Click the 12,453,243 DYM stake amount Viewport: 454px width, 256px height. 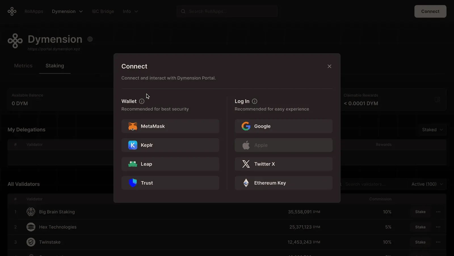click(x=304, y=242)
